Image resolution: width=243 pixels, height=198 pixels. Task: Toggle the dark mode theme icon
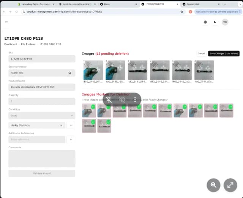215,22
